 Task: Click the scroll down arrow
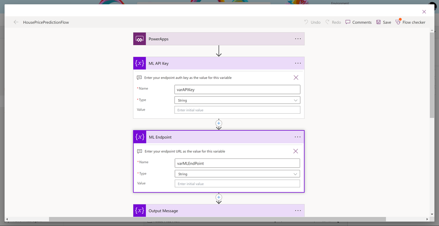[x=432, y=214]
